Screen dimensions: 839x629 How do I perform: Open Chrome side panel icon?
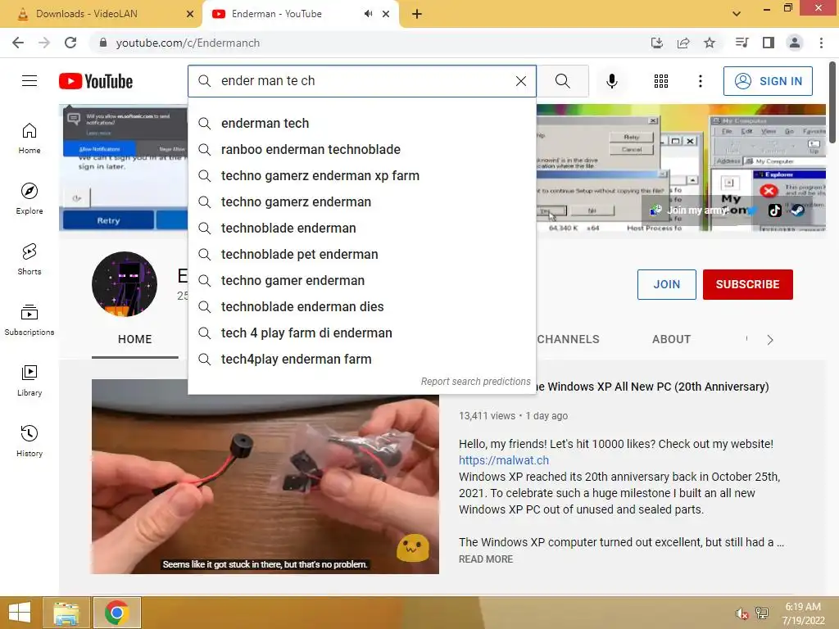click(769, 43)
